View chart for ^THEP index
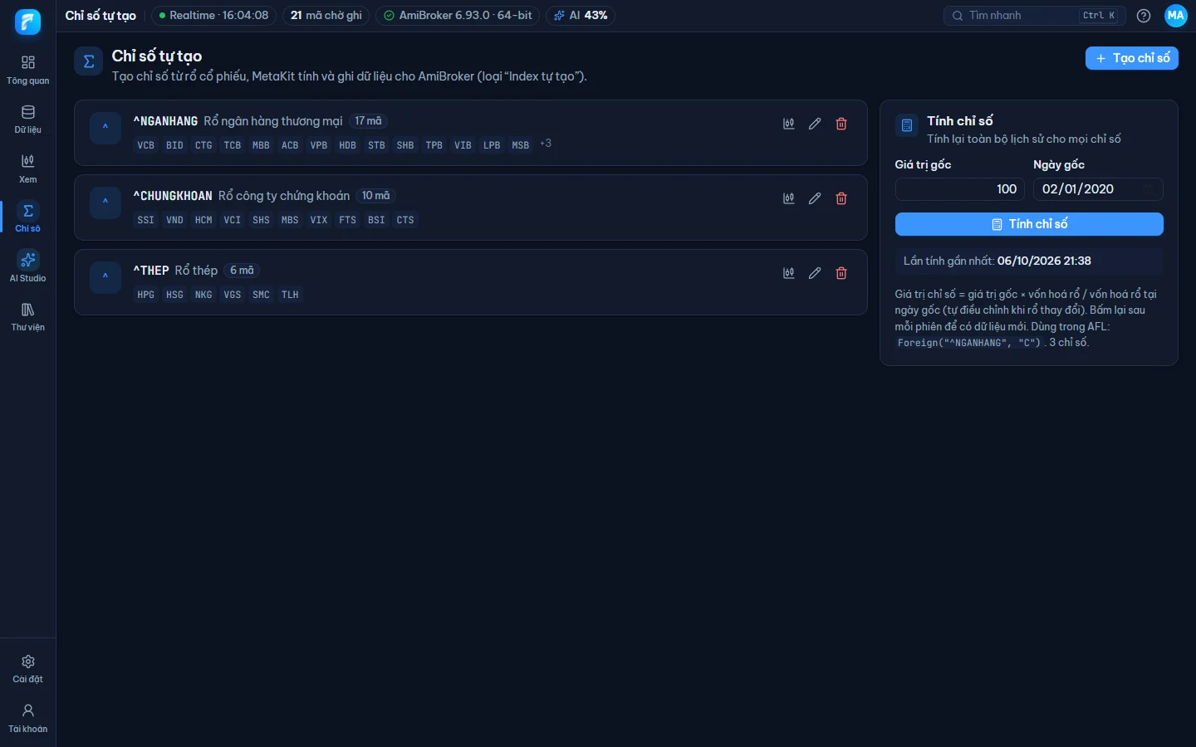 coord(789,273)
